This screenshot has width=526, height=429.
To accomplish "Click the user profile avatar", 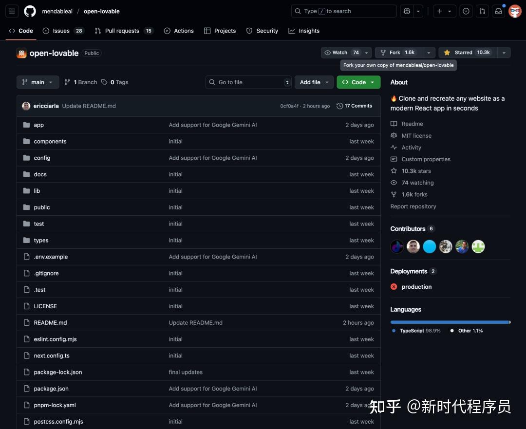I will pyautogui.click(x=515, y=11).
